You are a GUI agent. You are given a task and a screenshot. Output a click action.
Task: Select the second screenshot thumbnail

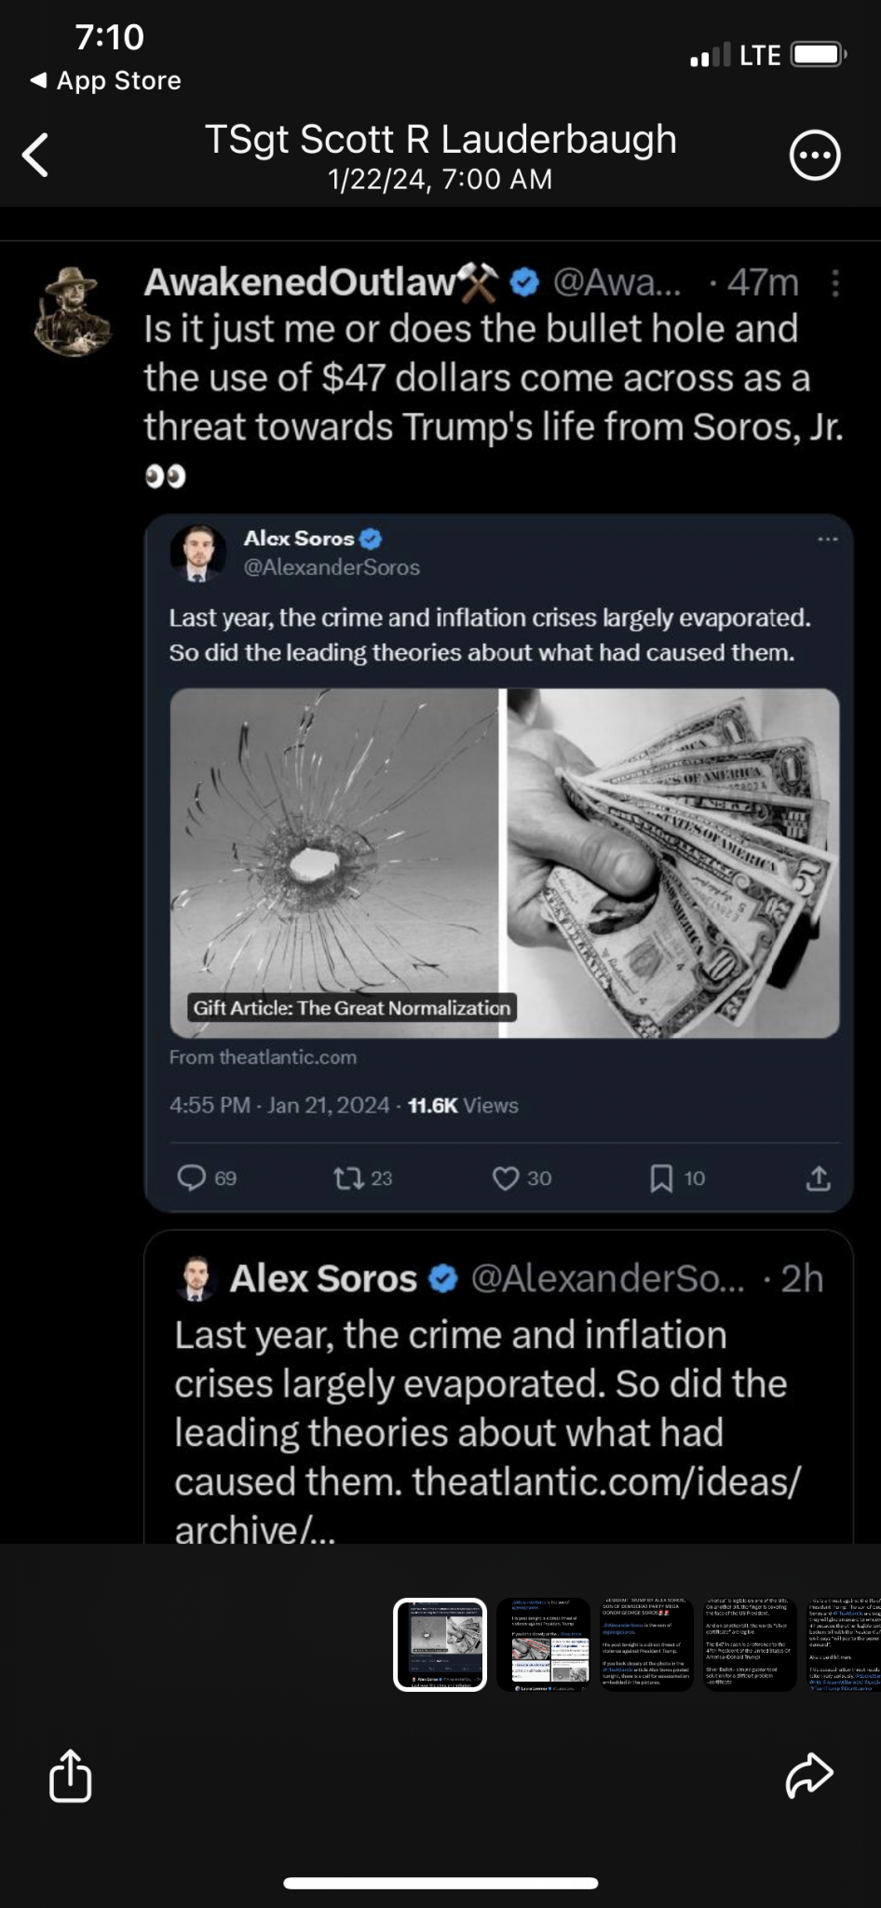click(544, 1645)
